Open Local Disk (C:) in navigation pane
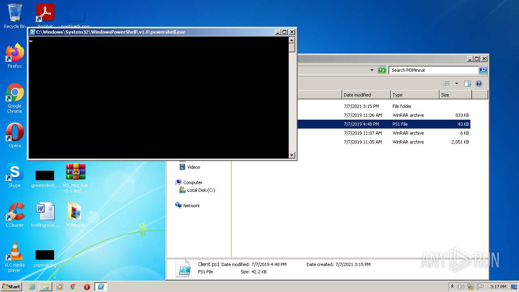 197,190
